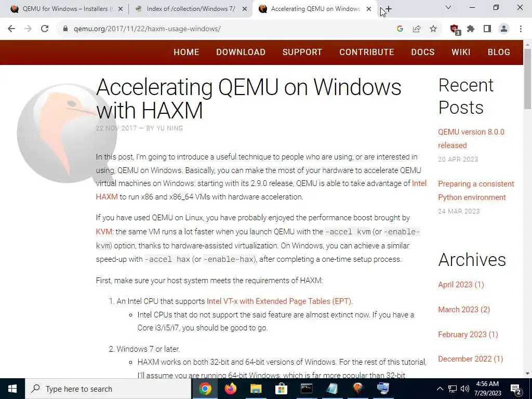Click the '-accel hax' code text
Viewport: 532px width, 399px height.
[168, 260]
